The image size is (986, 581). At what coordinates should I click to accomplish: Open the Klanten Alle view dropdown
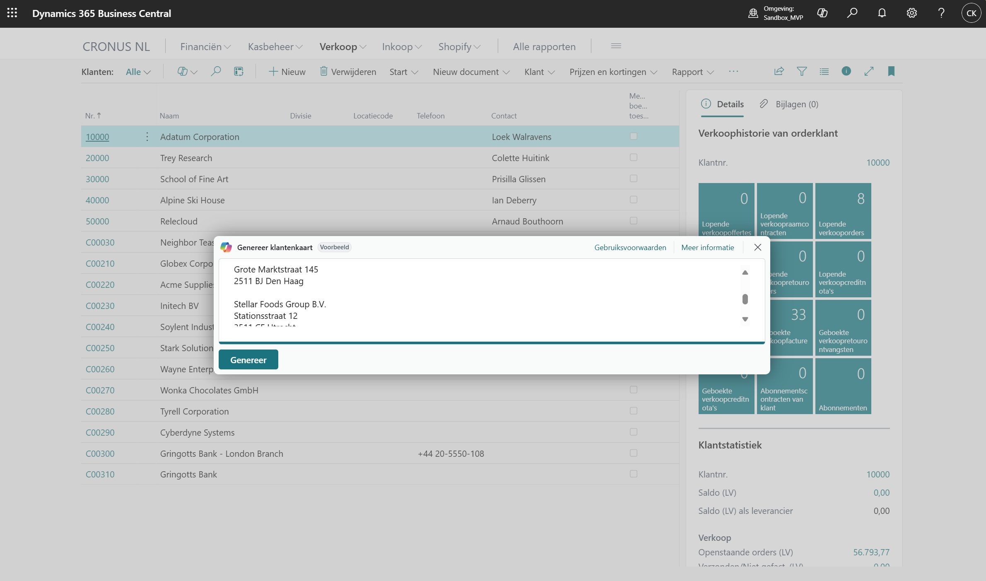(138, 72)
